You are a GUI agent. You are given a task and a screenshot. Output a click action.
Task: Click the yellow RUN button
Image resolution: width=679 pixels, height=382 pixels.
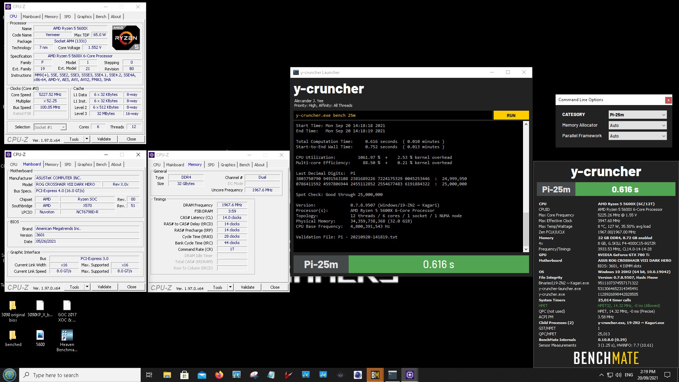[511, 115]
